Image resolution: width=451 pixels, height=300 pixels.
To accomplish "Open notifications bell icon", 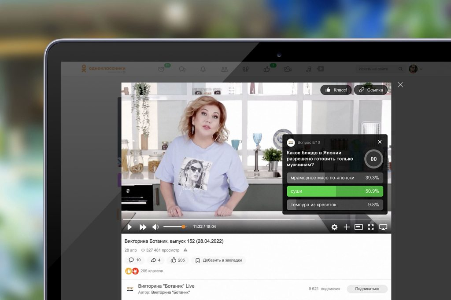I will point(203,69).
